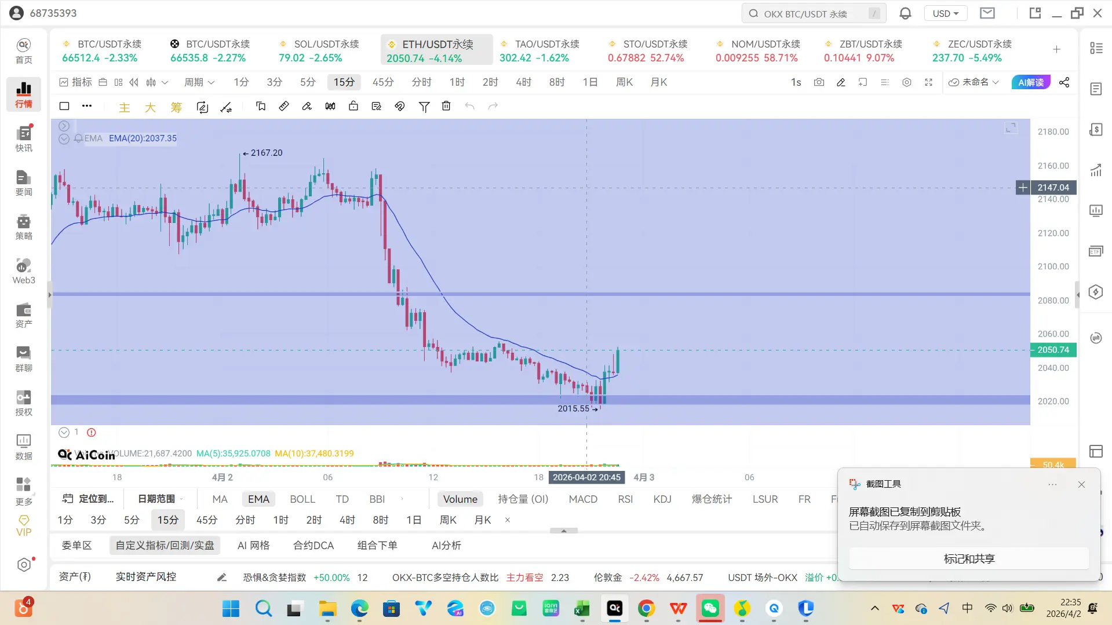The height and width of the screenshot is (625, 1112).
Task: Select the rectangle drawing tool
Action: [x=64, y=106]
